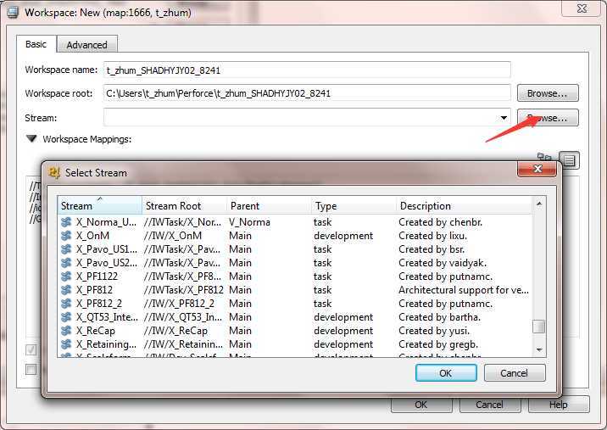Collapse the Workspace Mappings triangle
This screenshot has width=607, height=430.
[x=31, y=139]
